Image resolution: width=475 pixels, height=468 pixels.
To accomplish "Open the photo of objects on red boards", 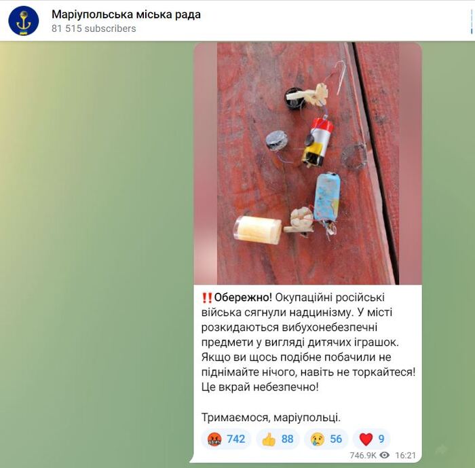I will 308,163.
